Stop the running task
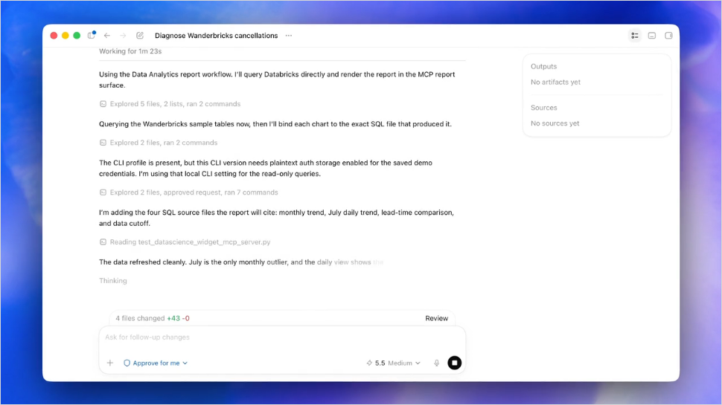The height and width of the screenshot is (405, 722). coord(455,363)
